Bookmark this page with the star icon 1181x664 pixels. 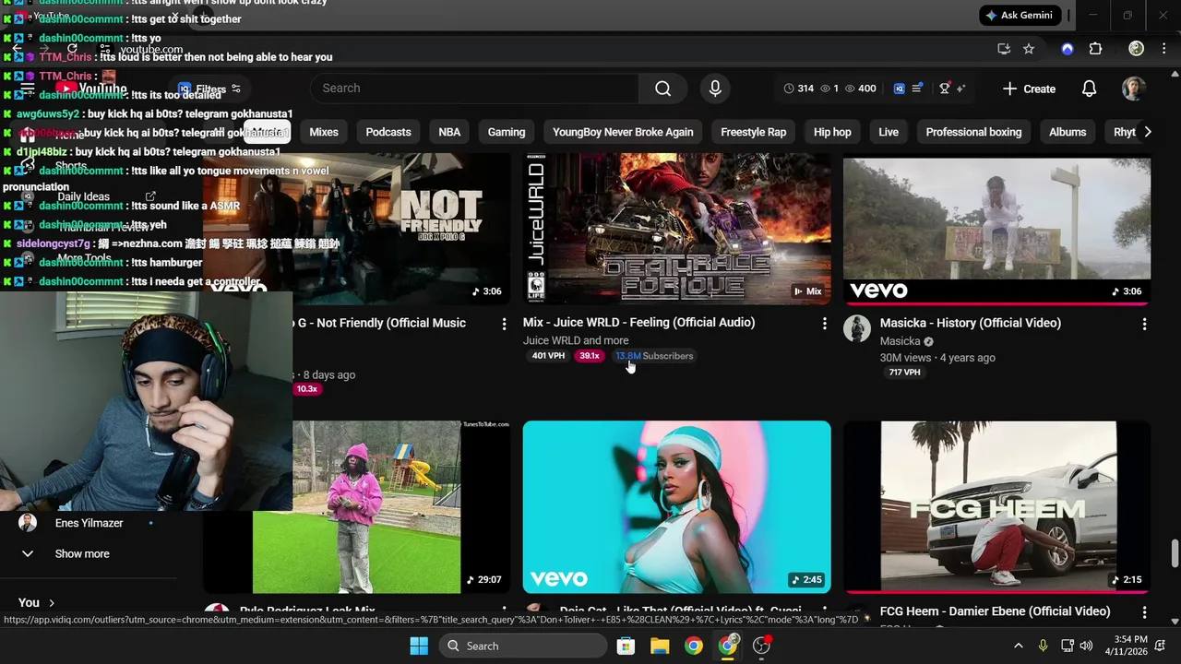(1029, 49)
